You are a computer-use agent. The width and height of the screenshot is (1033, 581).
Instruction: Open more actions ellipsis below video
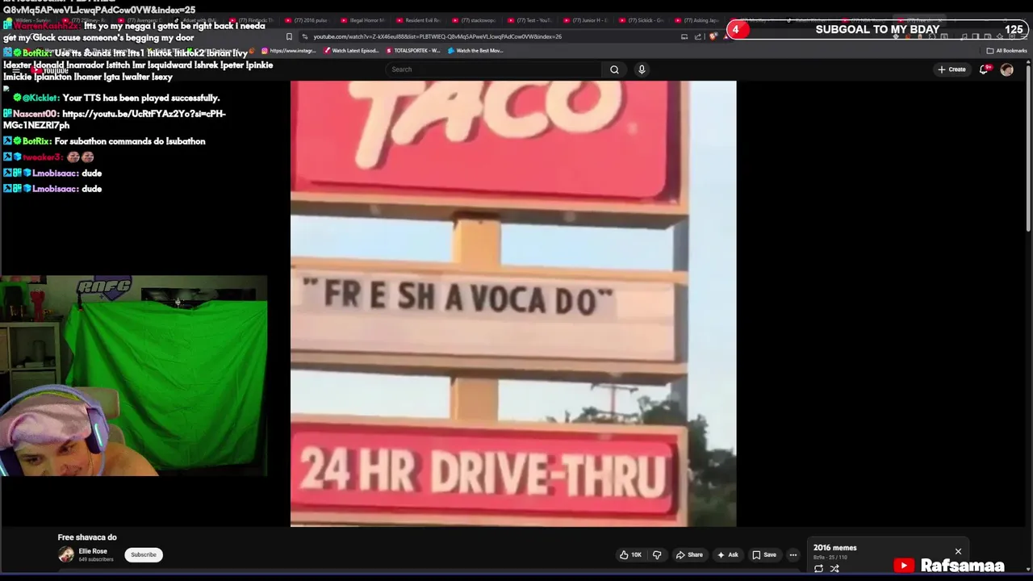click(x=793, y=554)
